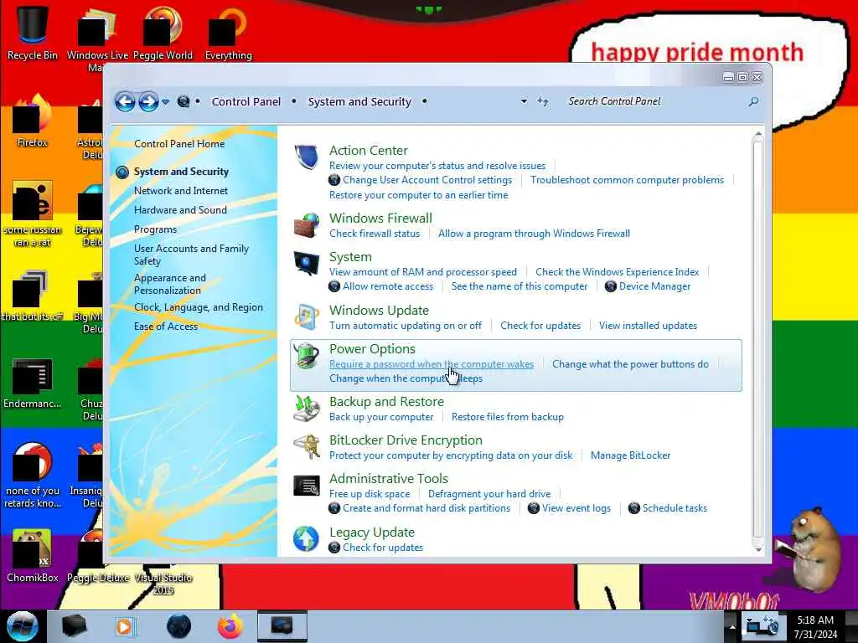Viewport: 858px width, 643px height.
Task: Open Schedule tasks link
Action: [675, 508]
